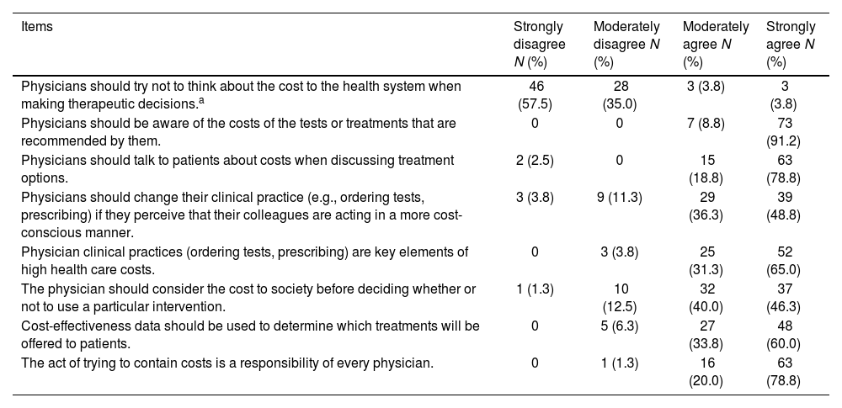
Task: Click the "Items" column header
Action: tap(36, 27)
